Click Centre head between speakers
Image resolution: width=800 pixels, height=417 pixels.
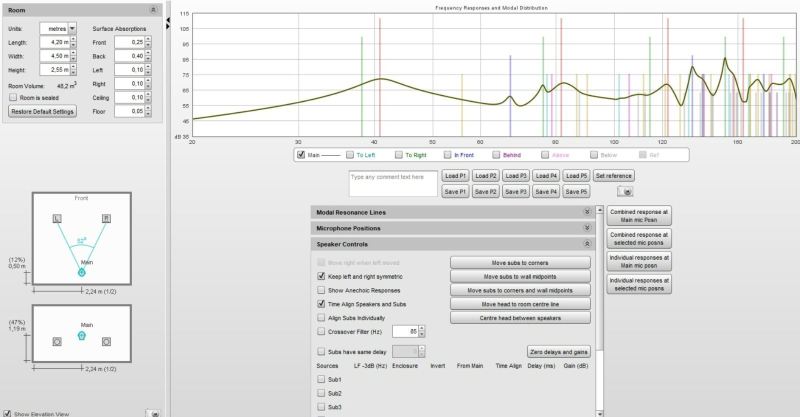pyautogui.click(x=520, y=318)
